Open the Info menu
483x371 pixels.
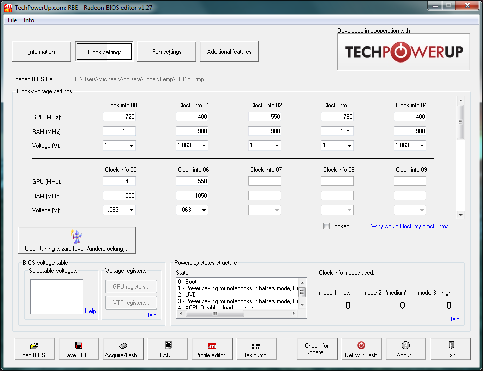(29, 20)
